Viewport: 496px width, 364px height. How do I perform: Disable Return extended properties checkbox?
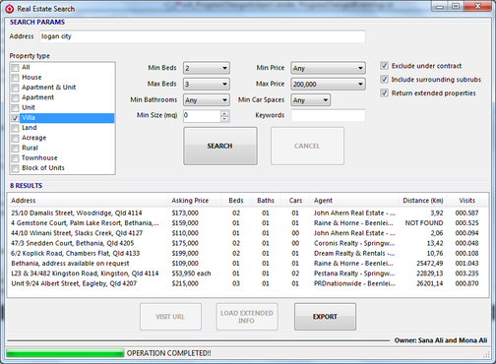click(x=384, y=92)
